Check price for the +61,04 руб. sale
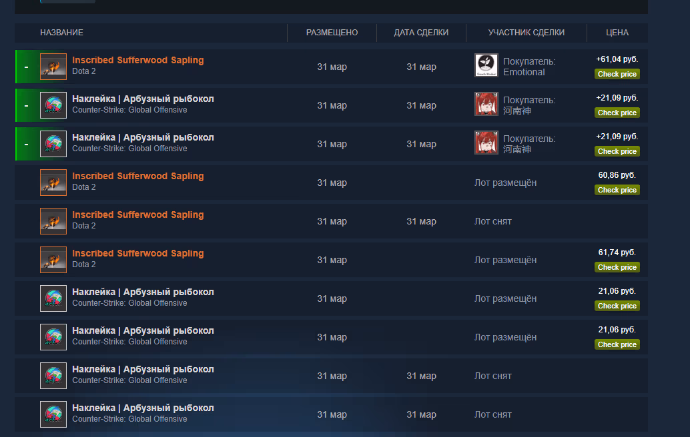The width and height of the screenshot is (690, 437). tap(617, 74)
